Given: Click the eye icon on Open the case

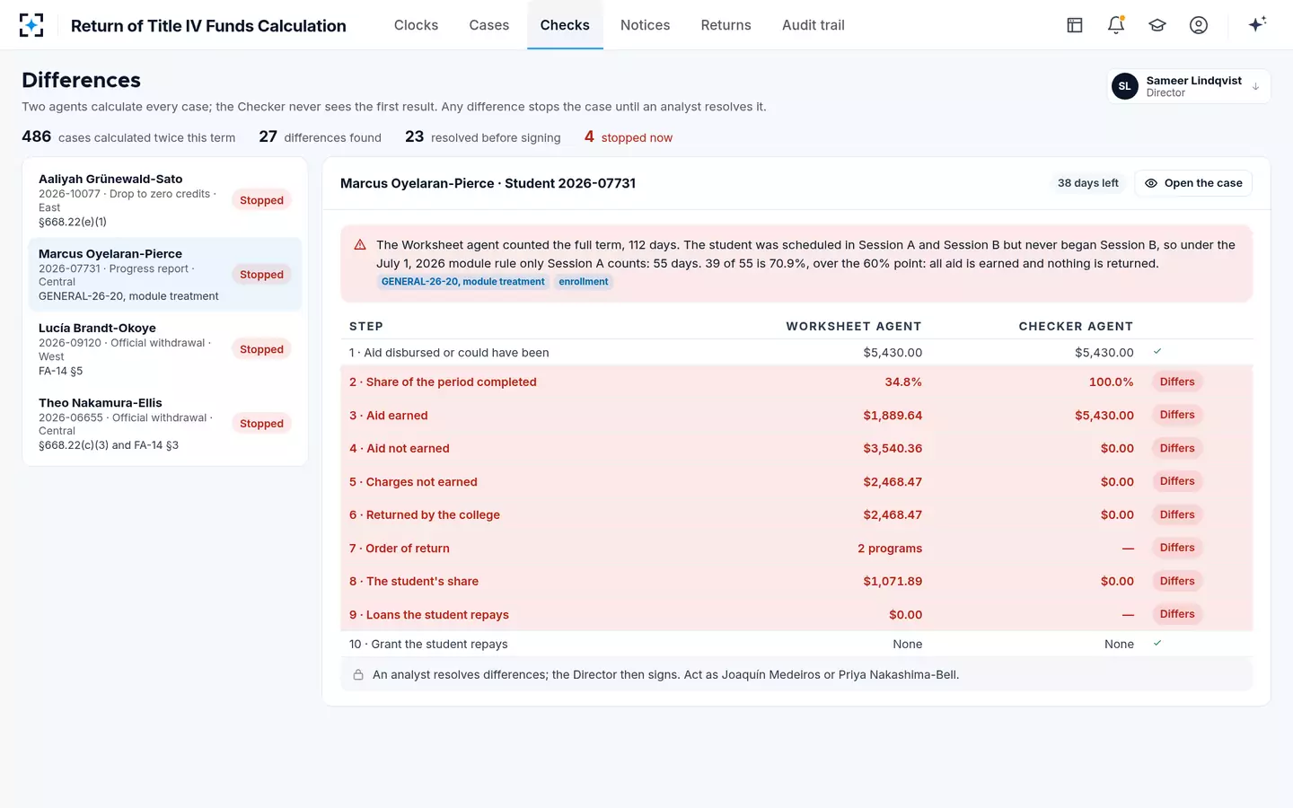Looking at the screenshot, I should 1151,183.
